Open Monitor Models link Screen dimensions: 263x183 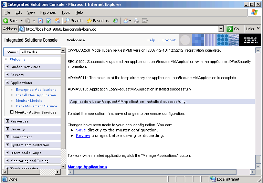point(29,100)
